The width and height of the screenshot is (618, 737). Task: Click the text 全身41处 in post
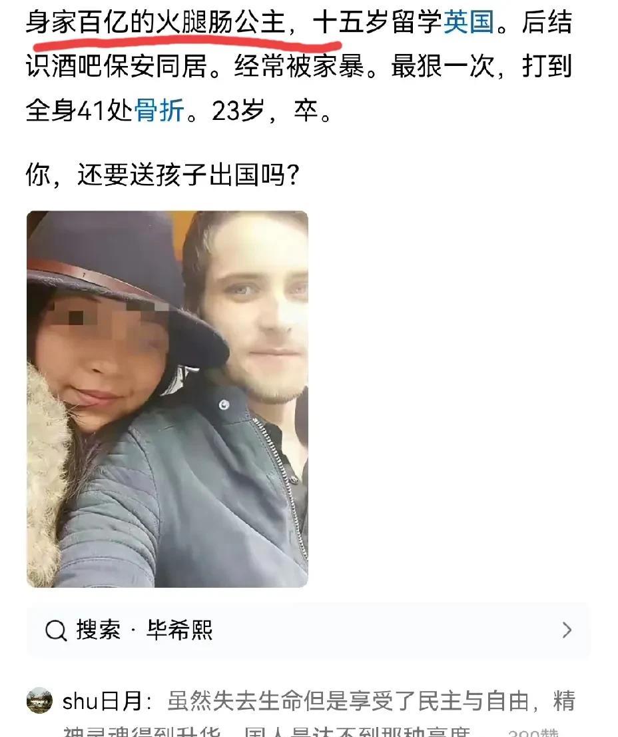click(80, 111)
